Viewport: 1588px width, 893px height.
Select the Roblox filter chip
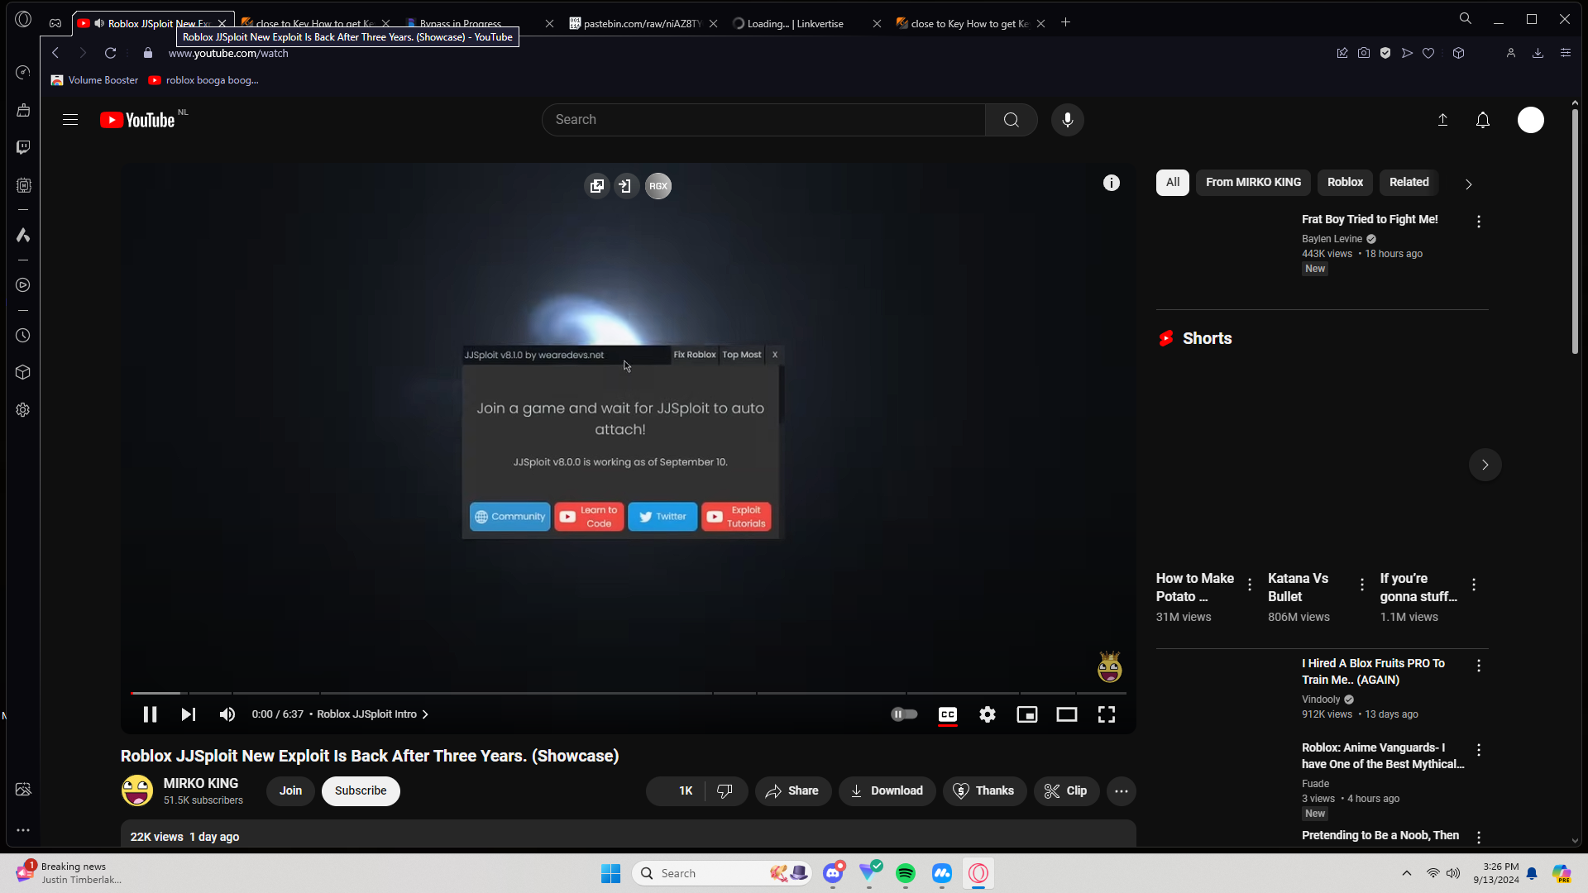[x=1345, y=183]
